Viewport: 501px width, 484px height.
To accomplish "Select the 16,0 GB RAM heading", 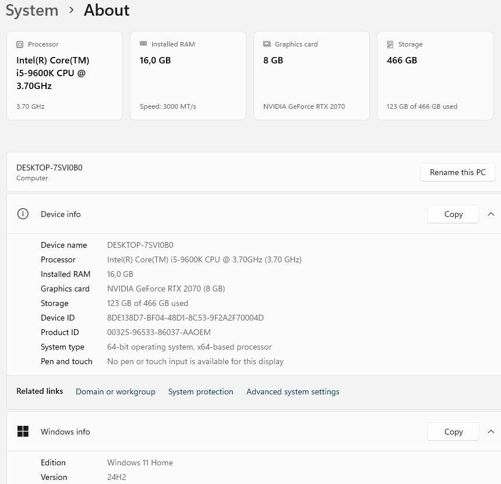I will [156, 61].
